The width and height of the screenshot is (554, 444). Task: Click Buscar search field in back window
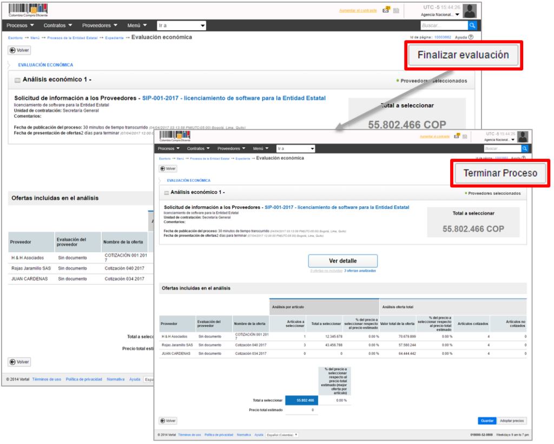pyautogui.click(x=444, y=25)
